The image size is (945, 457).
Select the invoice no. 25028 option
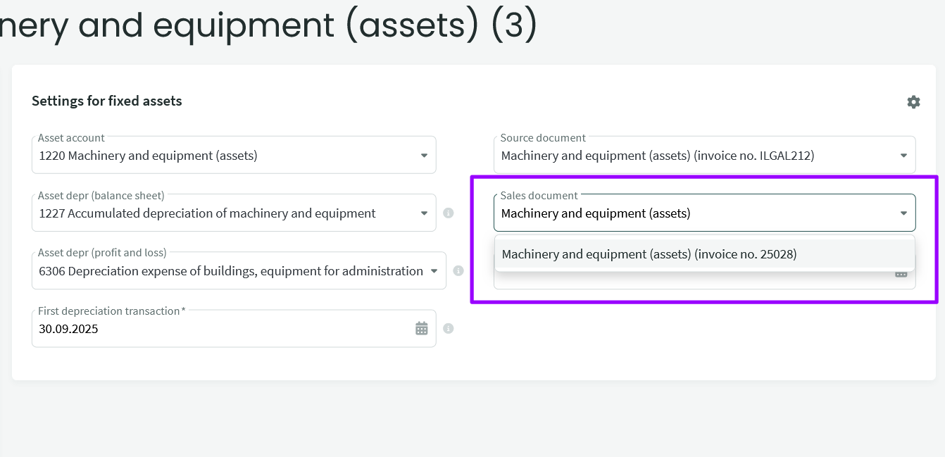tap(649, 254)
